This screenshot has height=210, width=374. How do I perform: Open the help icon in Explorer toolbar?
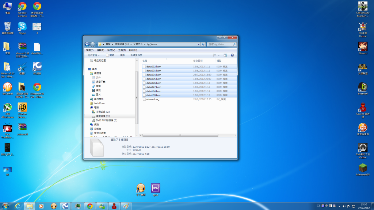coord(232,55)
